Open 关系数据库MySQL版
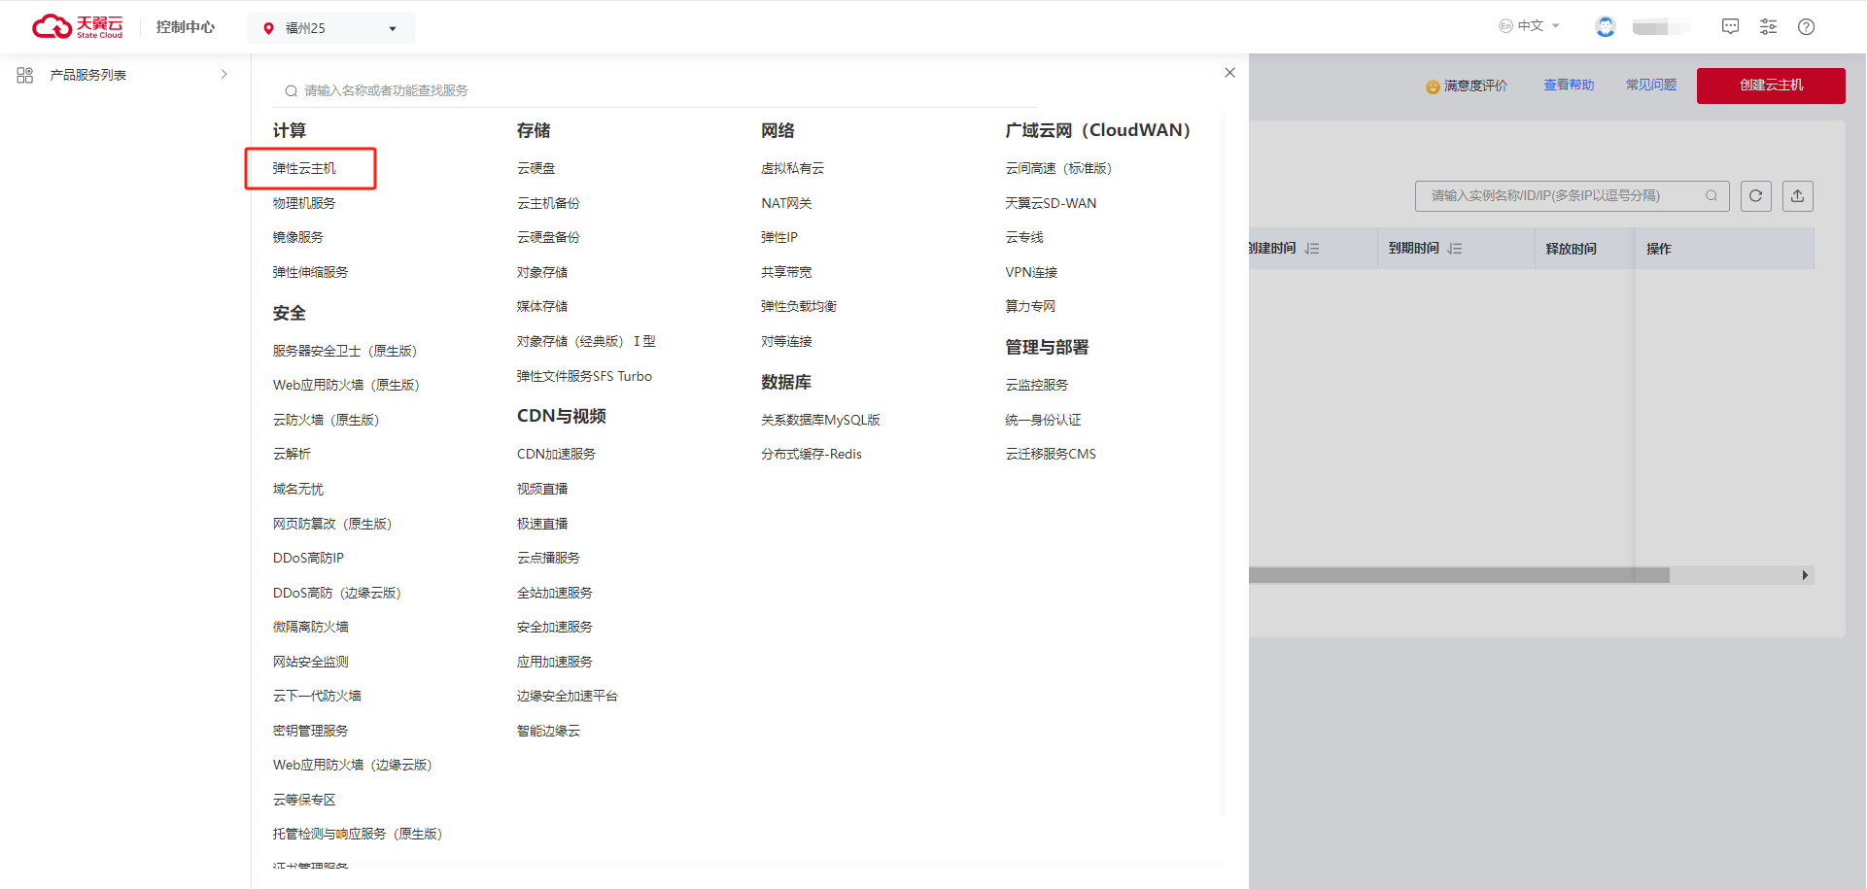Screen dimensions: 1867x889 pyautogui.click(x=820, y=420)
